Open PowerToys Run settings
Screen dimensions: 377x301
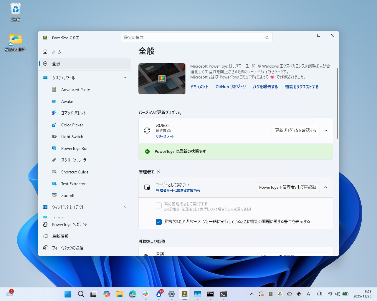point(75,148)
